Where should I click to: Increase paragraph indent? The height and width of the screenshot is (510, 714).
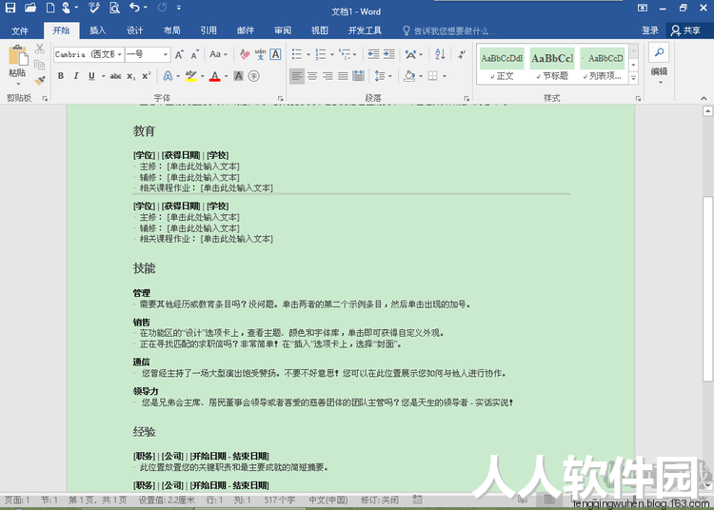click(388, 54)
